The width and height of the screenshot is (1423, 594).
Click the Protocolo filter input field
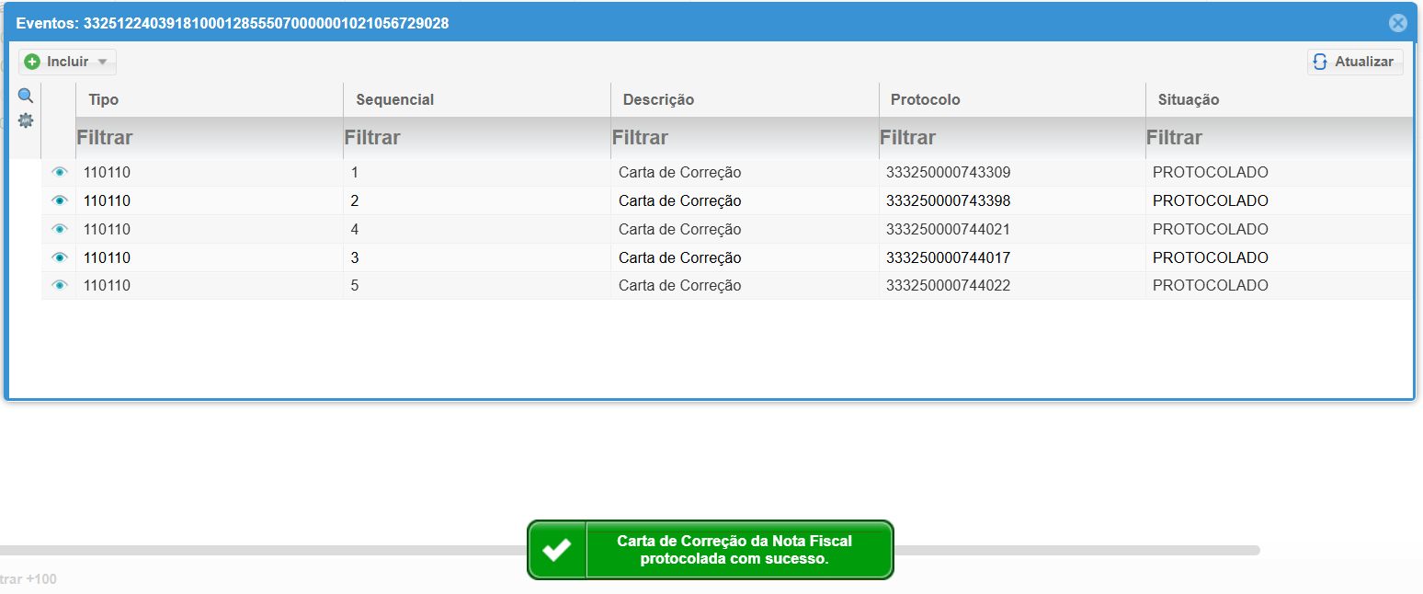click(1011, 138)
